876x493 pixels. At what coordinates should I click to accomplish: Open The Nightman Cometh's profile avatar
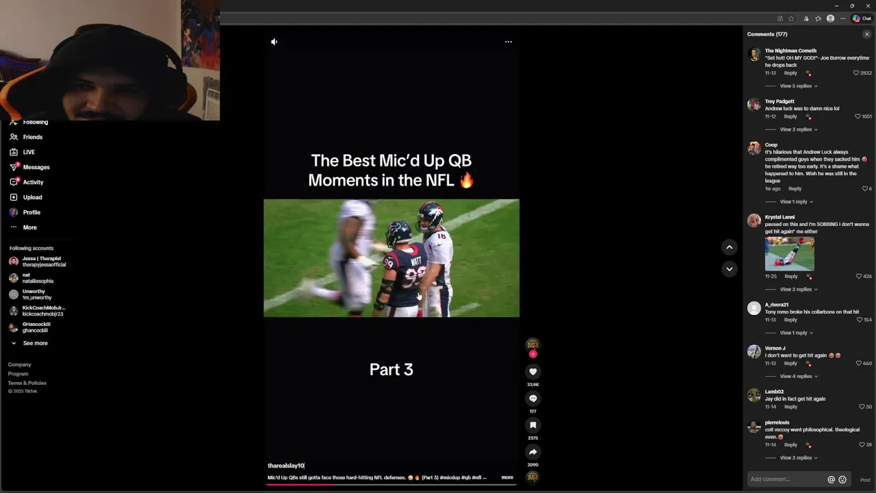754,55
